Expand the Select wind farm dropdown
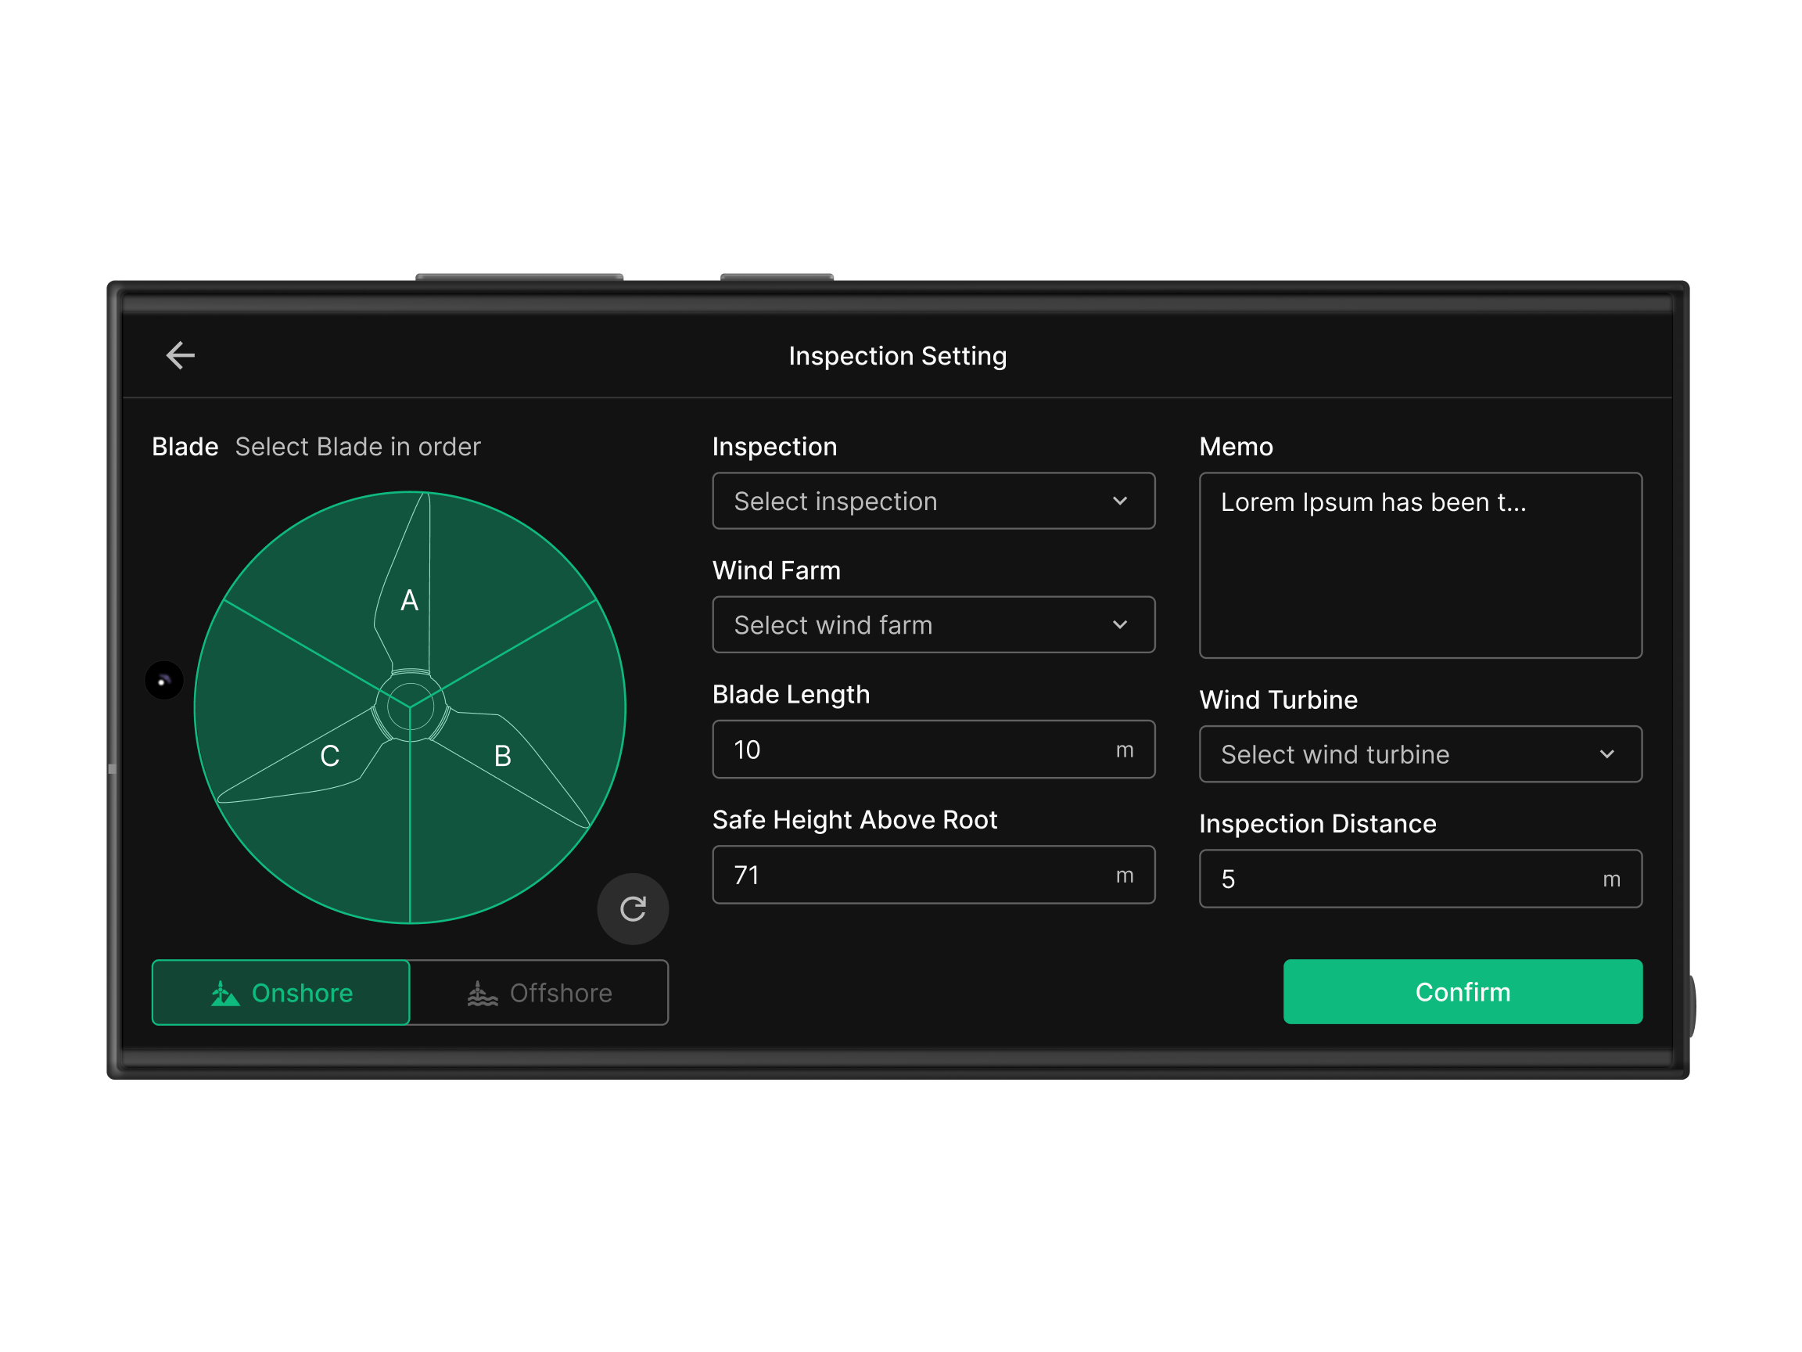The height and width of the screenshot is (1352, 1802). 934,624
